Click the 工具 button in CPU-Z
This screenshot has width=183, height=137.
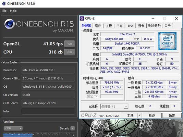[130, 115]
